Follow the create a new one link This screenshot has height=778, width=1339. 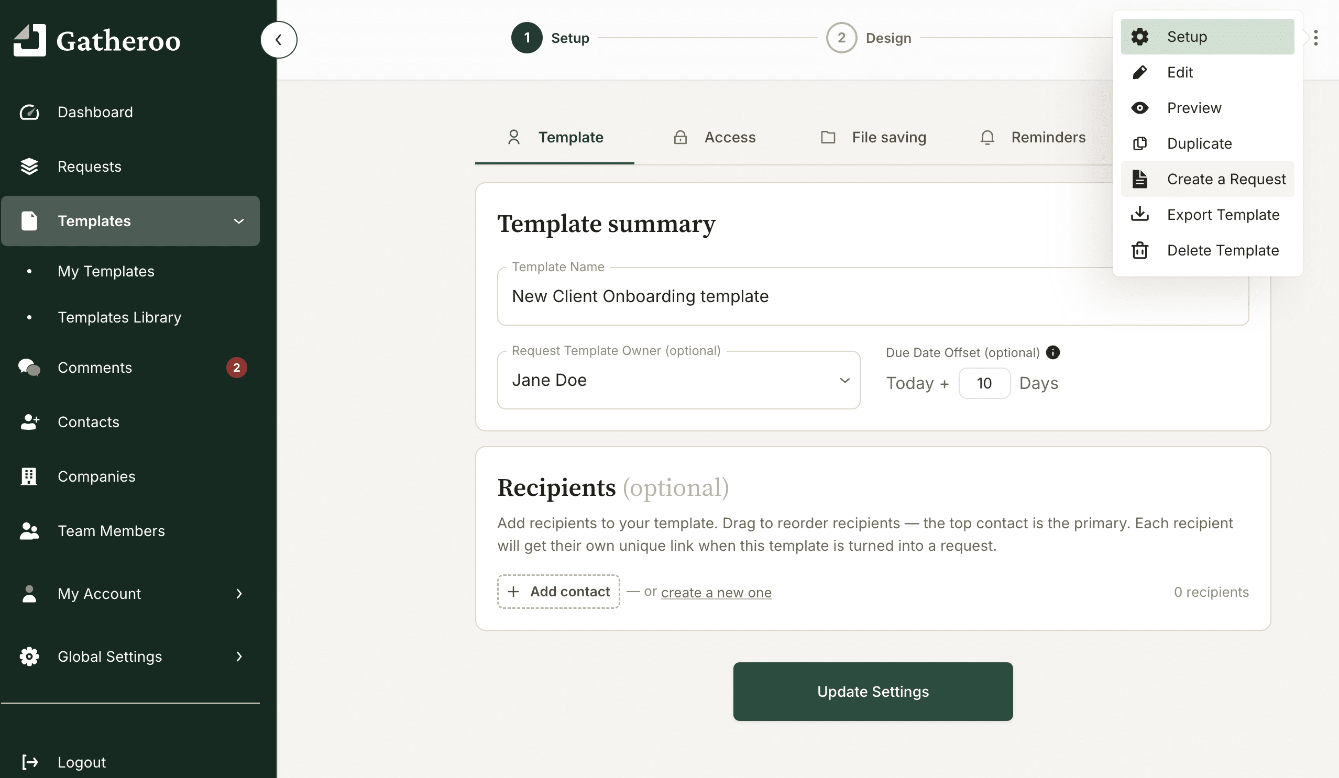[x=716, y=593]
